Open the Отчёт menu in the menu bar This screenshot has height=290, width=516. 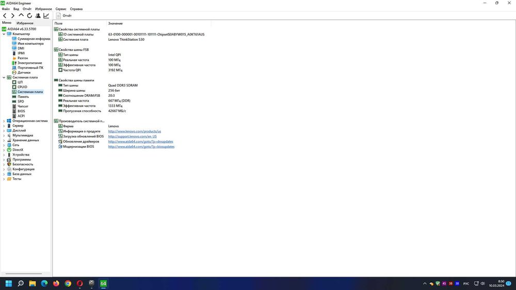tap(27, 9)
